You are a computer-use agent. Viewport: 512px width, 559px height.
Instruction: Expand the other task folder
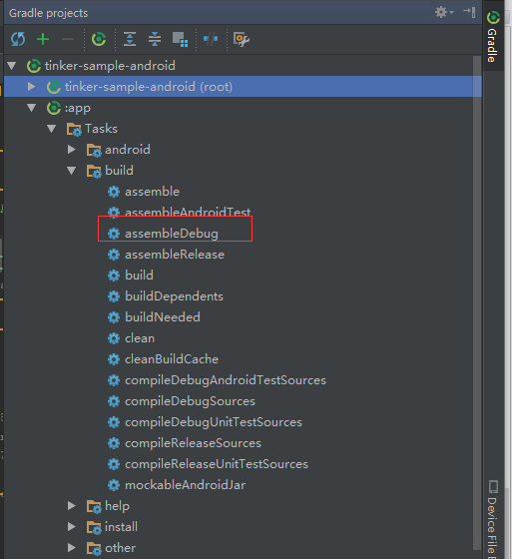click(x=72, y=548)
